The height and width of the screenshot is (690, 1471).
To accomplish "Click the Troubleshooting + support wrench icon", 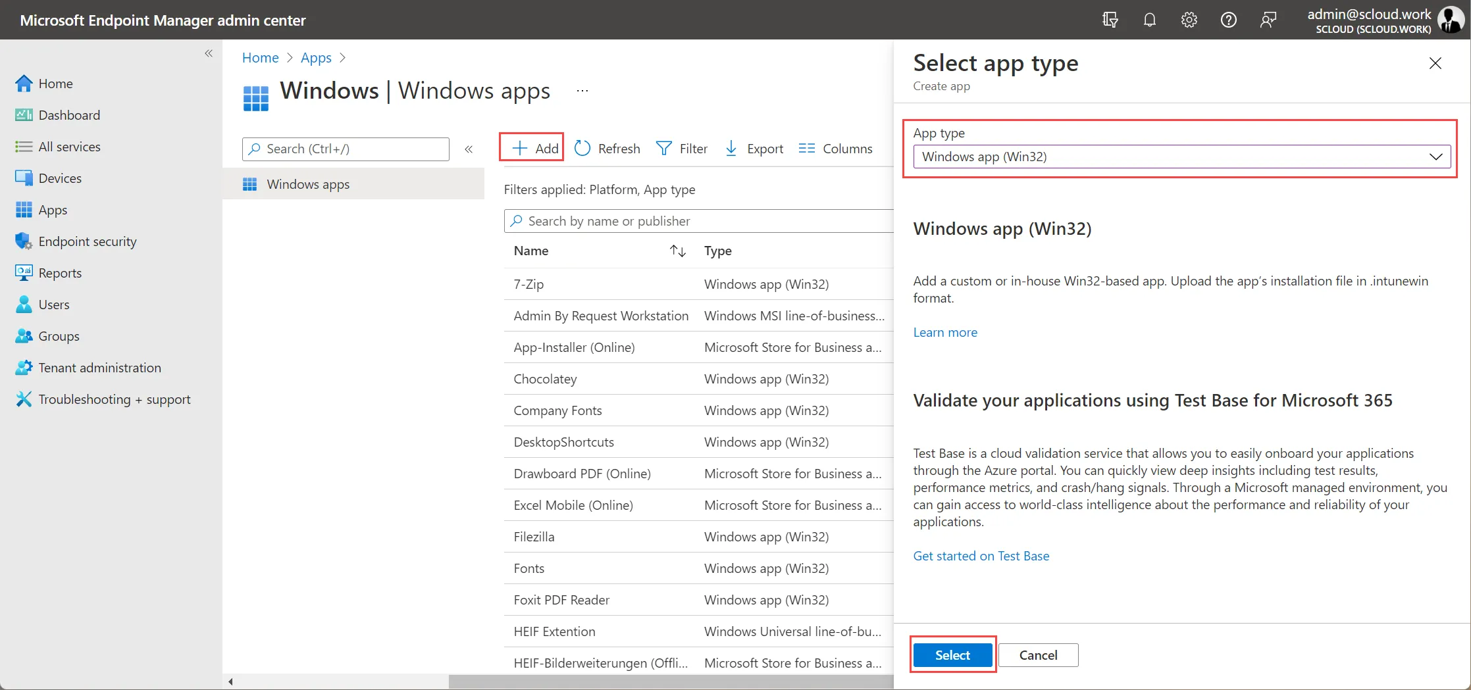I will 24,399.
